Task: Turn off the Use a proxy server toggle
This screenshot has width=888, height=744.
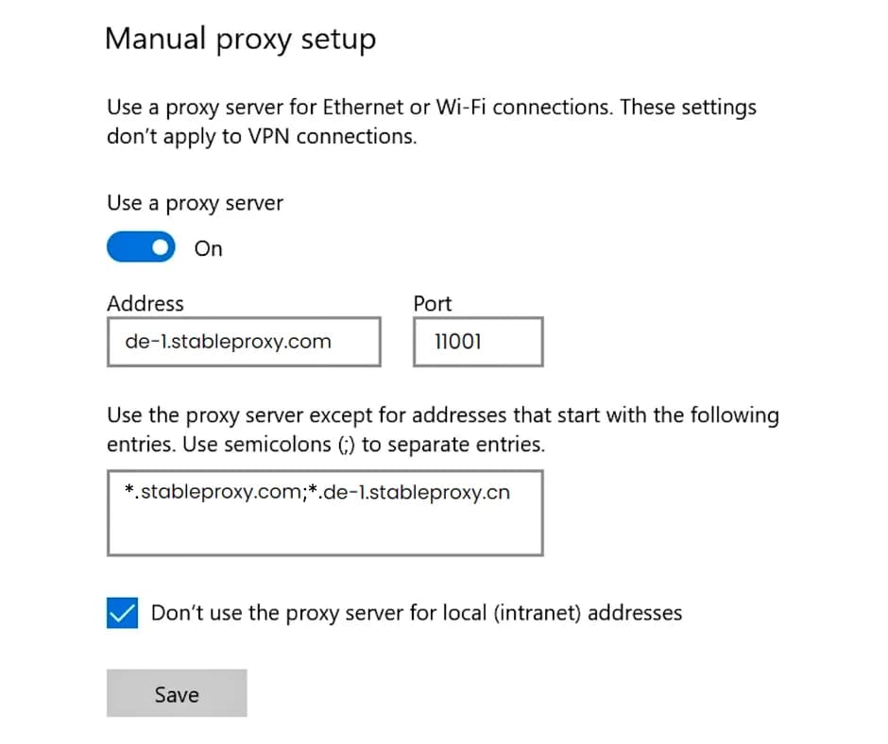Action: pos(140,246)
